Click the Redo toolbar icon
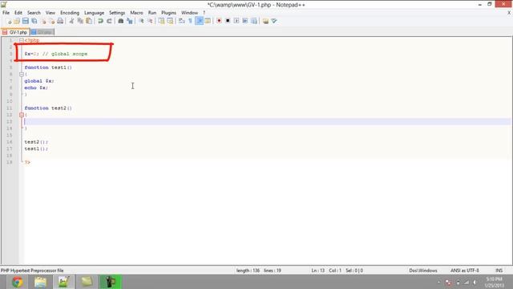This screenshot has width=513, height=289. pos(109,21)
